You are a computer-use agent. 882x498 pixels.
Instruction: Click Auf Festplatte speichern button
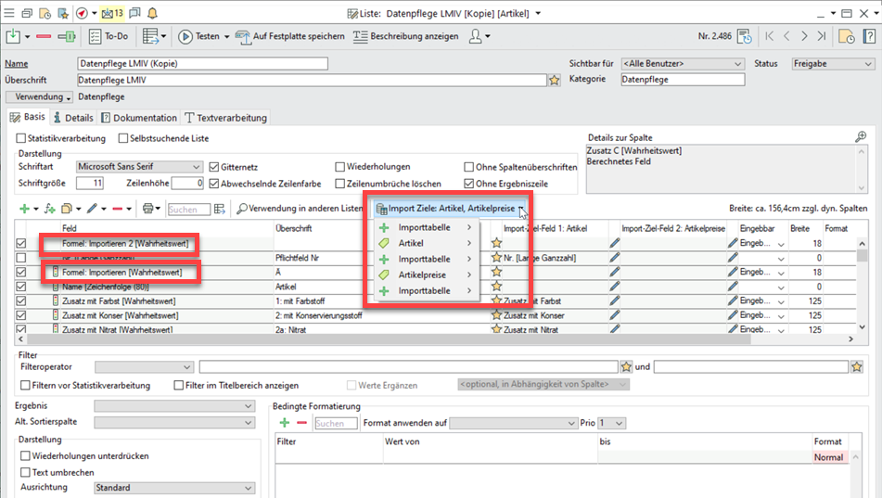click(x=287, y=37)
